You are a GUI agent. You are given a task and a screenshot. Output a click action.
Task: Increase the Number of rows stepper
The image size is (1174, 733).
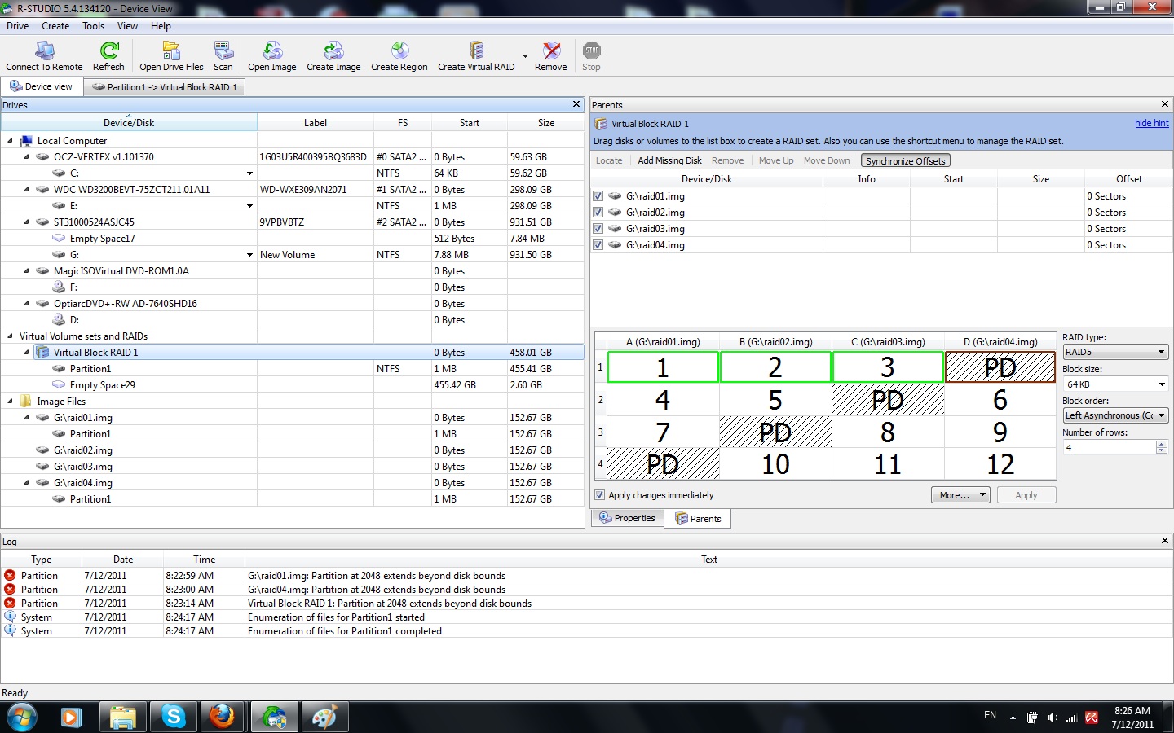point(1162,444)
